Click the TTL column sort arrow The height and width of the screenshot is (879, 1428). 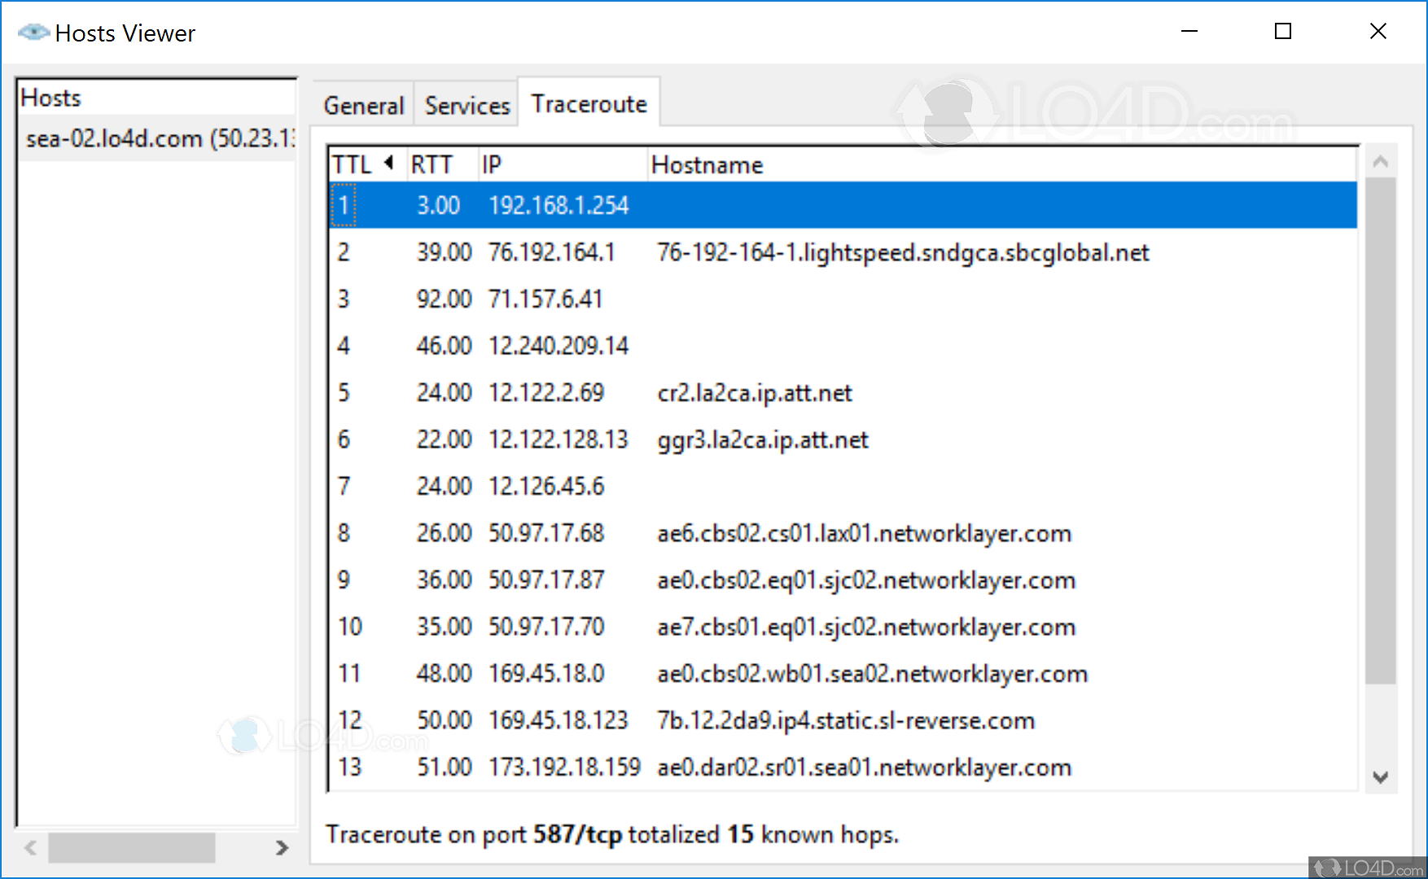click(389, 162)
